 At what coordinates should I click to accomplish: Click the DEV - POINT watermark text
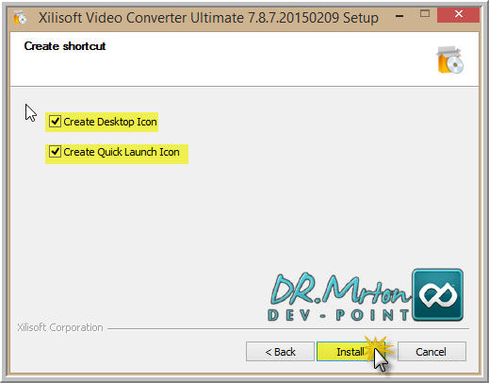(338, 315)
